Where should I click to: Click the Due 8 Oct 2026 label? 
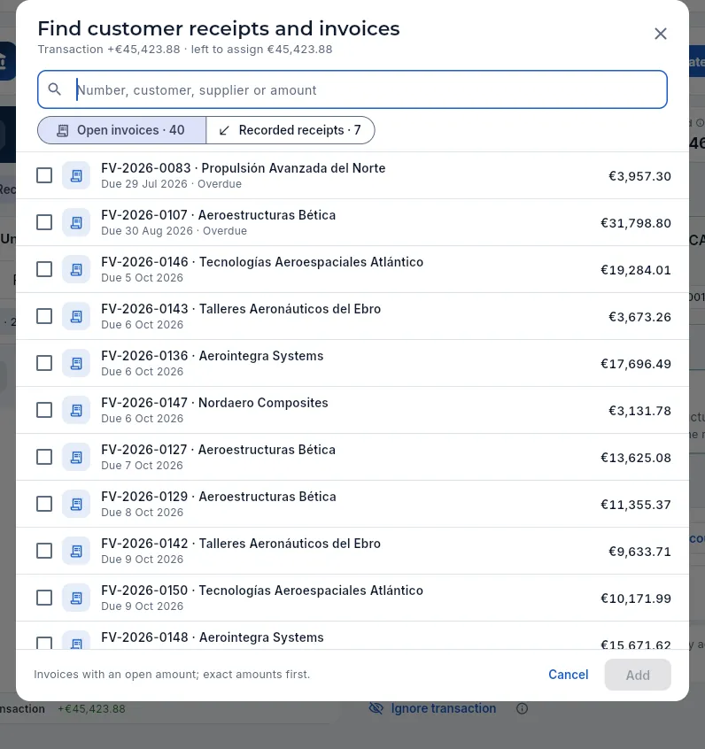point(142,512)
